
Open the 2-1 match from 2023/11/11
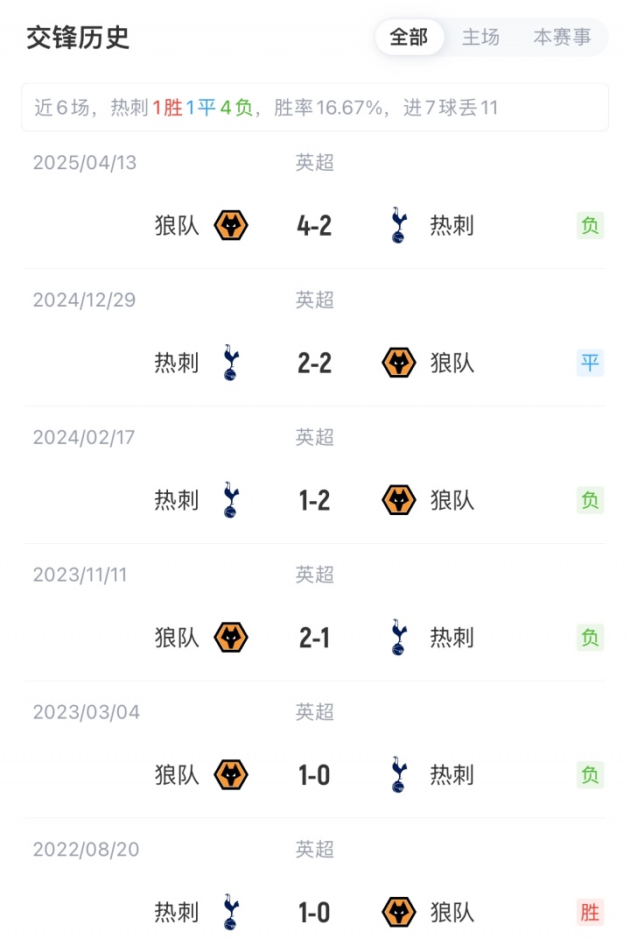314,638
